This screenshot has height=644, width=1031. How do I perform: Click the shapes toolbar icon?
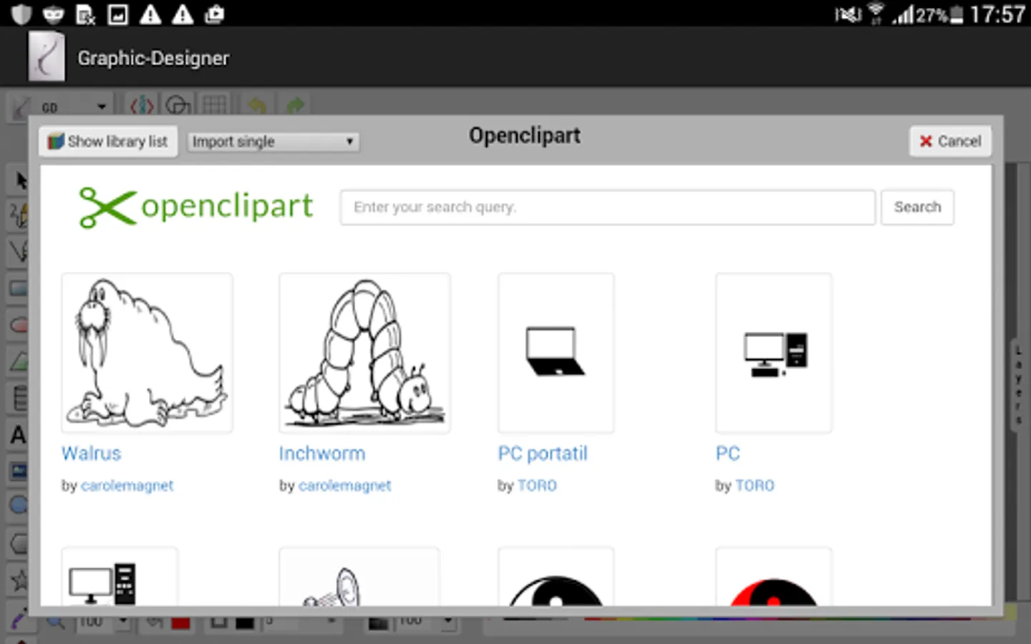(x=178, y=106)
